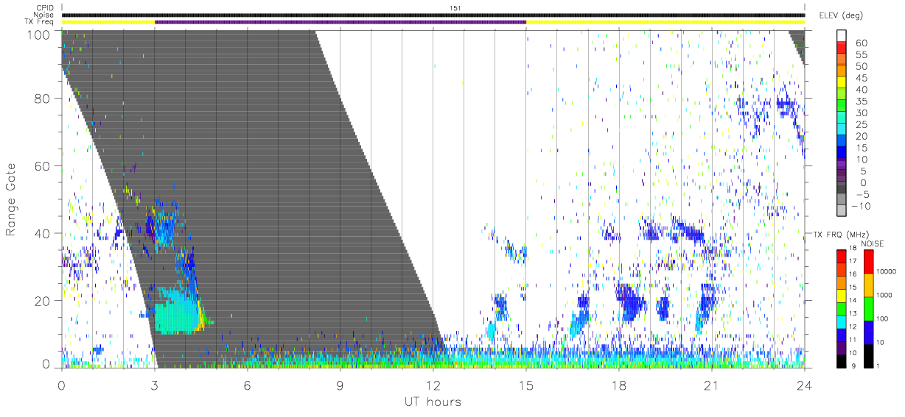Viewport: 905px width, 417px height.
Task: Click the purple segment of the TX Freq bar
Action: click(x=340, y=22)
